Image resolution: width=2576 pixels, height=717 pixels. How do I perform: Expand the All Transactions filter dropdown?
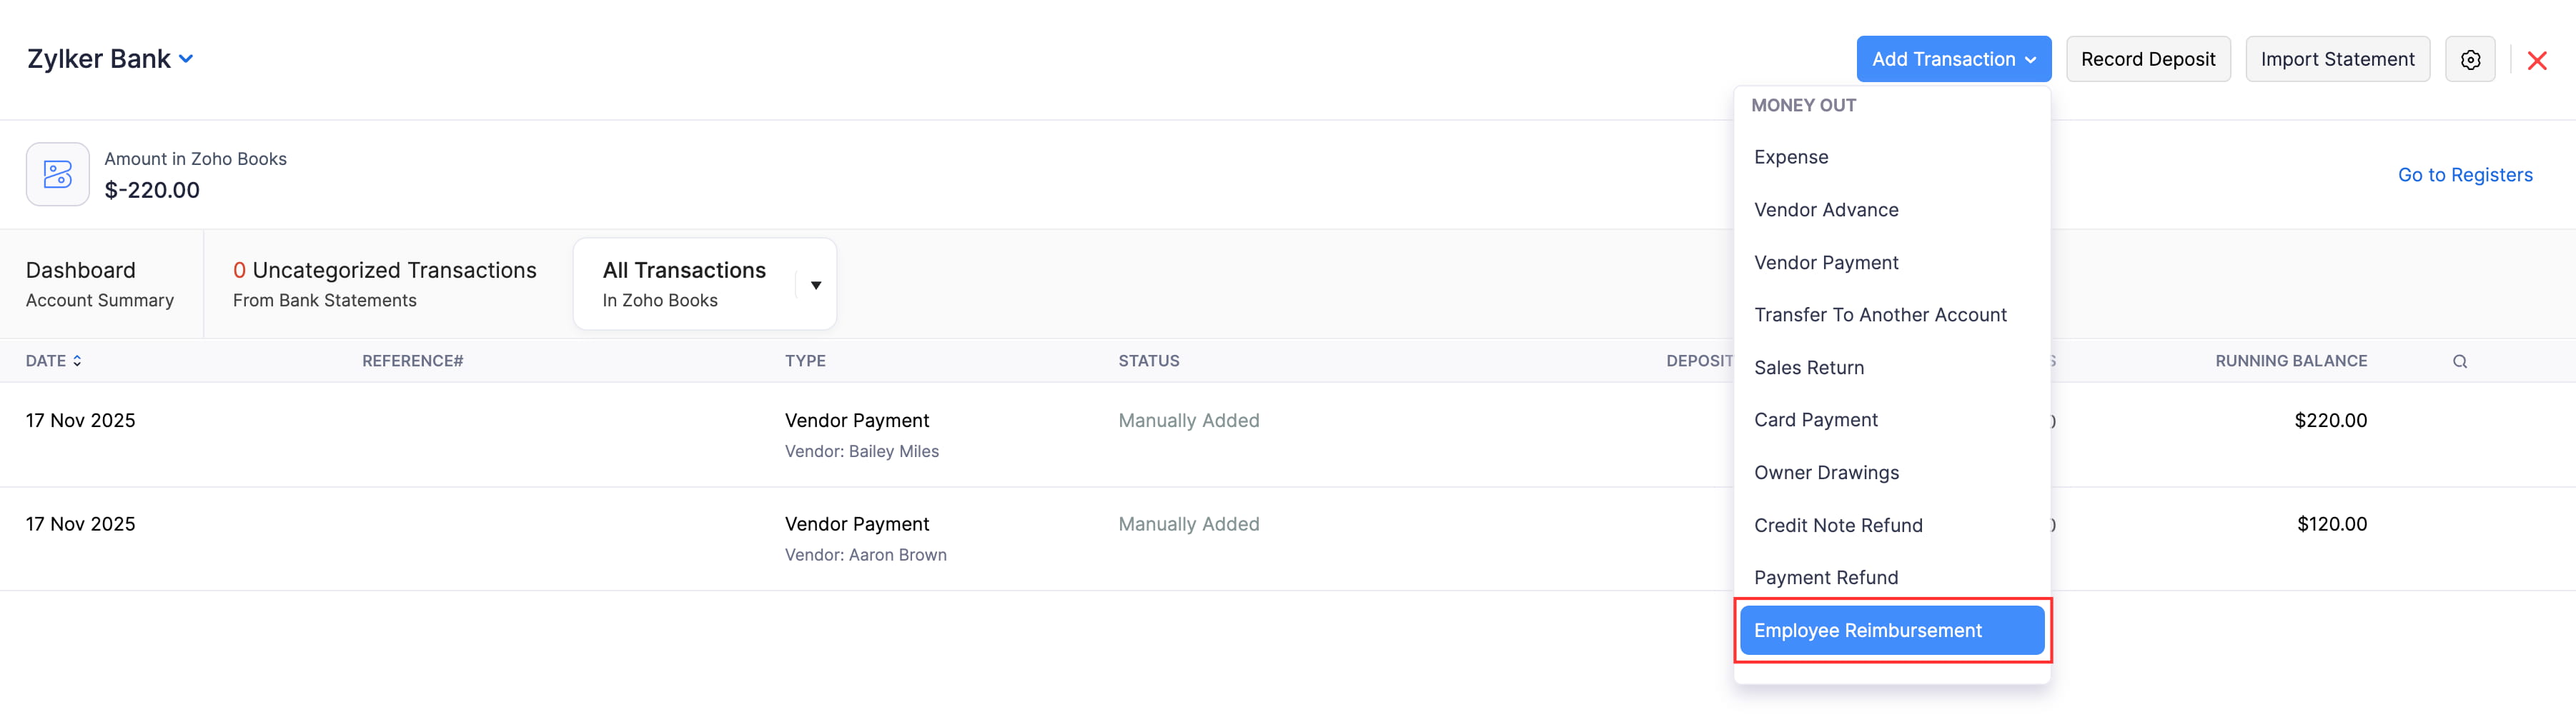point(815,284)
